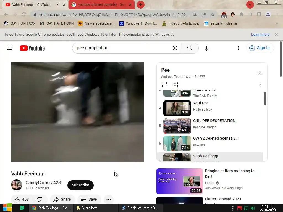Dislike this video
The height and width of the screenshot is (212, 283).
(40, 199)
